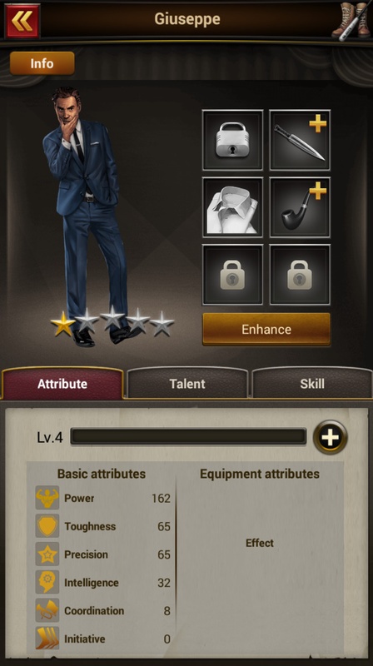This screenshot has width=373, height=666.
Task: Open the white shirt equipment slot
Action: pyautogui.click(x=232, y=207)
